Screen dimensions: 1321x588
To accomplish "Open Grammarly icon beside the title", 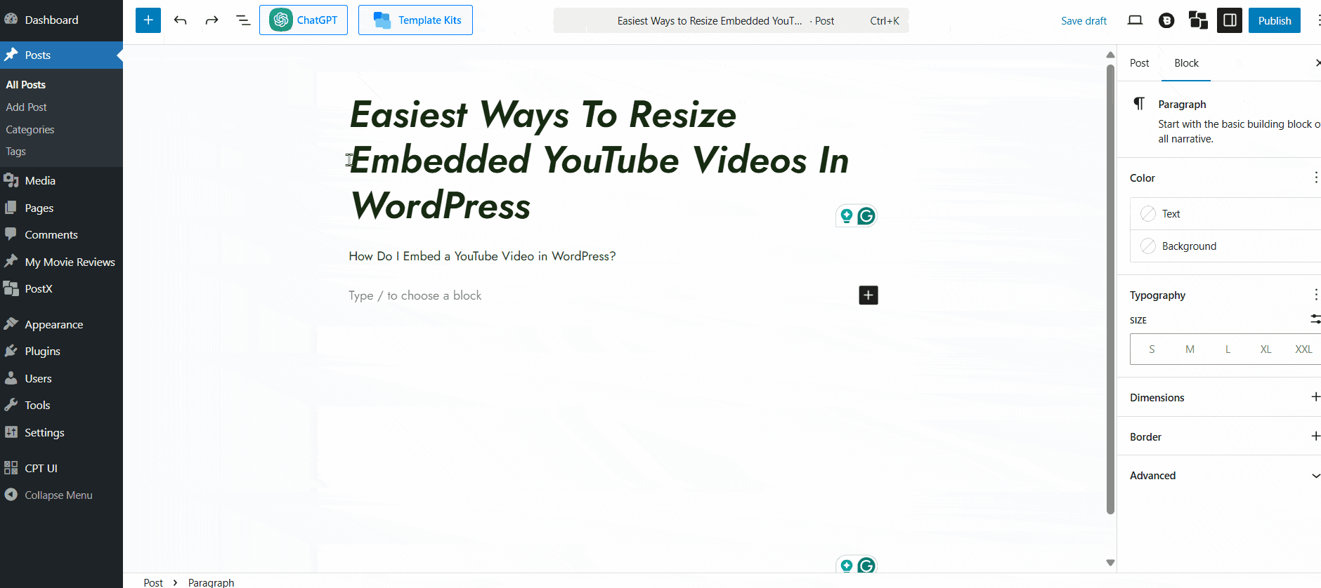I will (866, 216).
